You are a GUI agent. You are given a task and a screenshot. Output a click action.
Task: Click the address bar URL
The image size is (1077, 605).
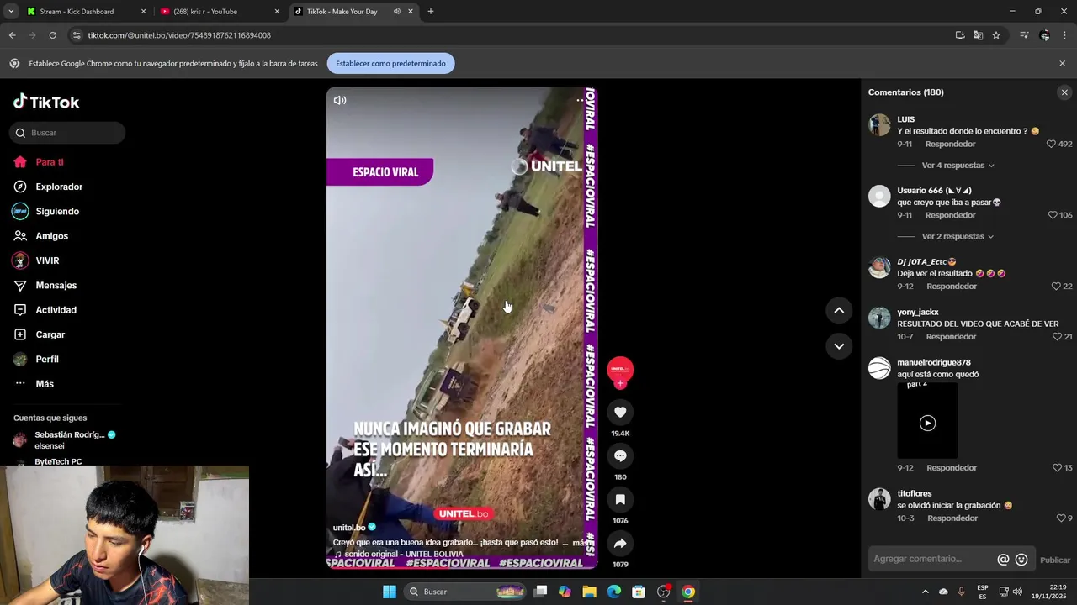(x=179, y=35)
